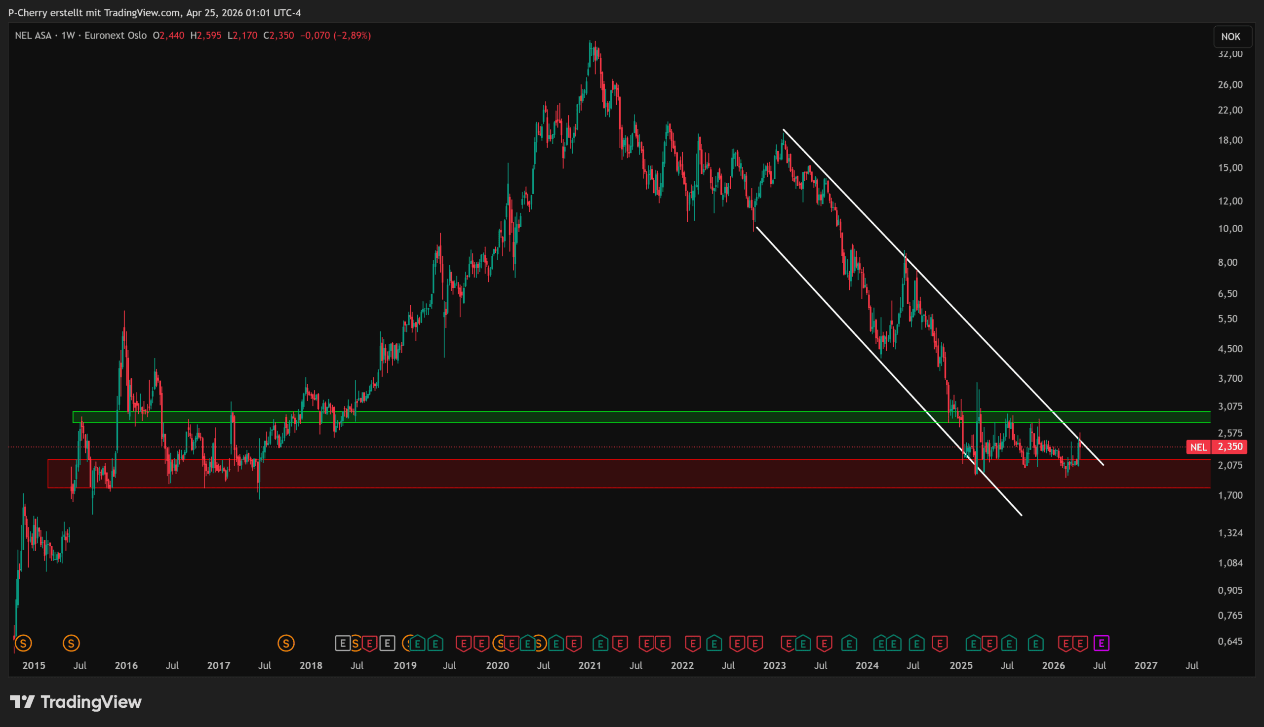Viewport: 1264px width, 727px height.
Task: Click the first gray earnings E marker in 2018
Action: click(342, 643)
